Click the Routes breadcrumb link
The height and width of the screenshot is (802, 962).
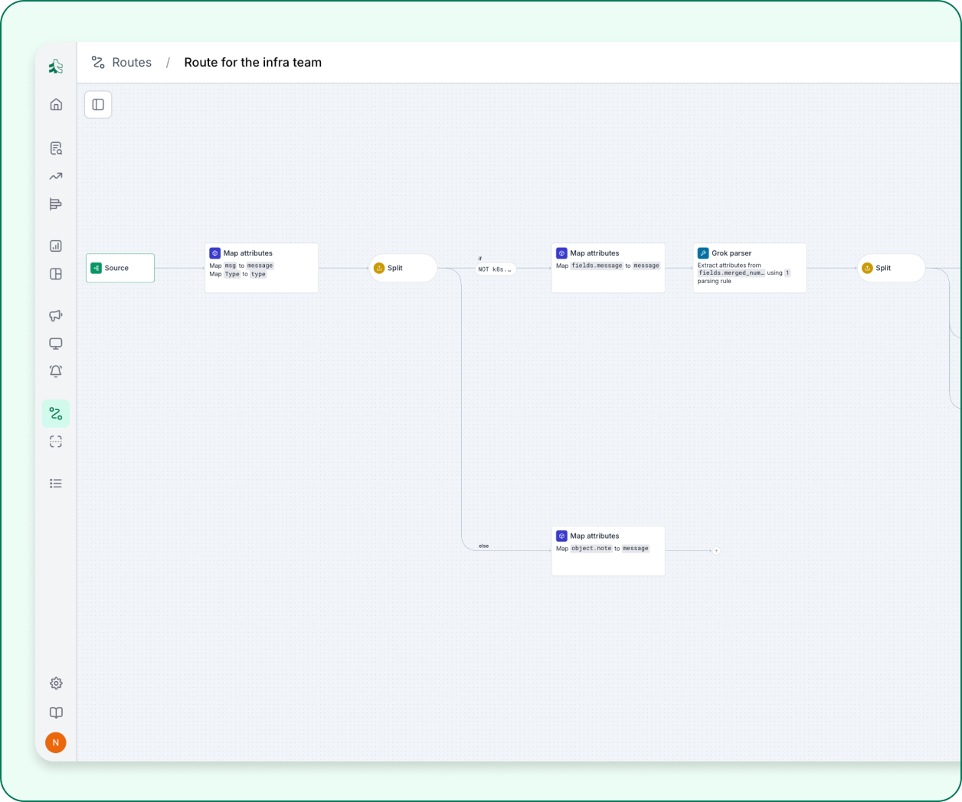131,63
